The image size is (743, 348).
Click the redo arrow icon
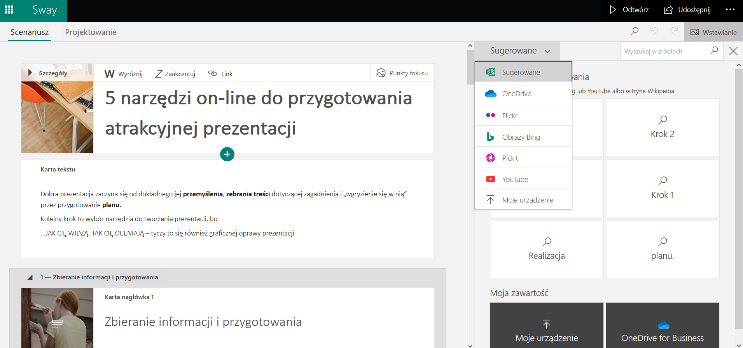click(x=674, y=31)
